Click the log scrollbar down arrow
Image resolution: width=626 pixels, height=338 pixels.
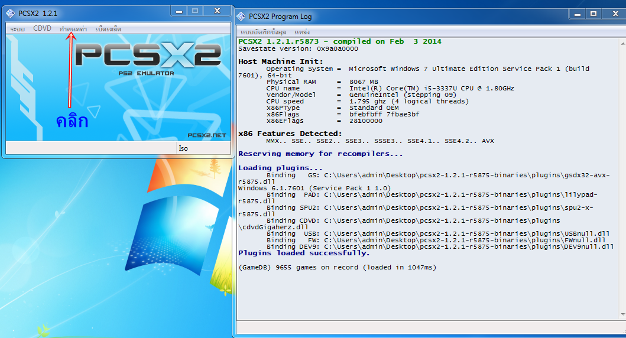click(x=623, y=314)
